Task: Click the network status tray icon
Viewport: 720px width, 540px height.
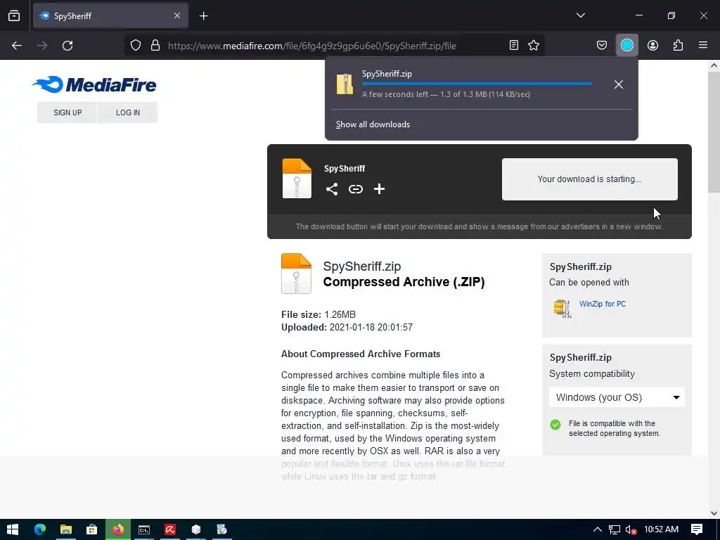Action: [x=615, y=530]
